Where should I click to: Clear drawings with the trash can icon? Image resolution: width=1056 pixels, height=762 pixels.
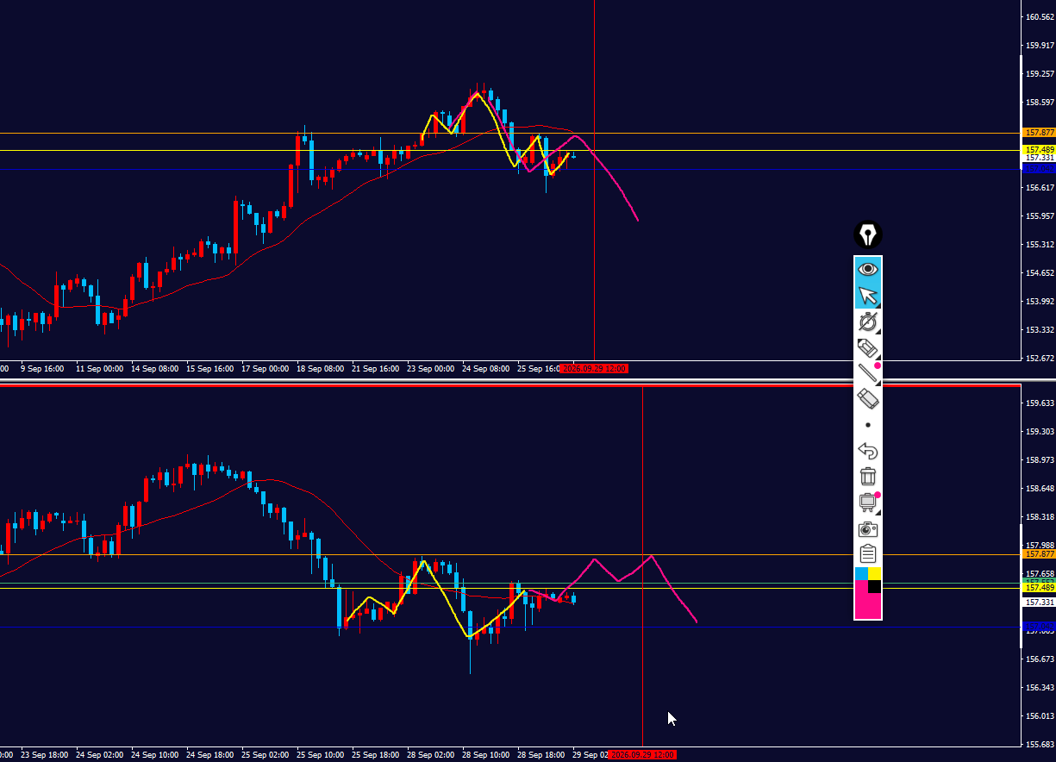(x=868, y=476)
